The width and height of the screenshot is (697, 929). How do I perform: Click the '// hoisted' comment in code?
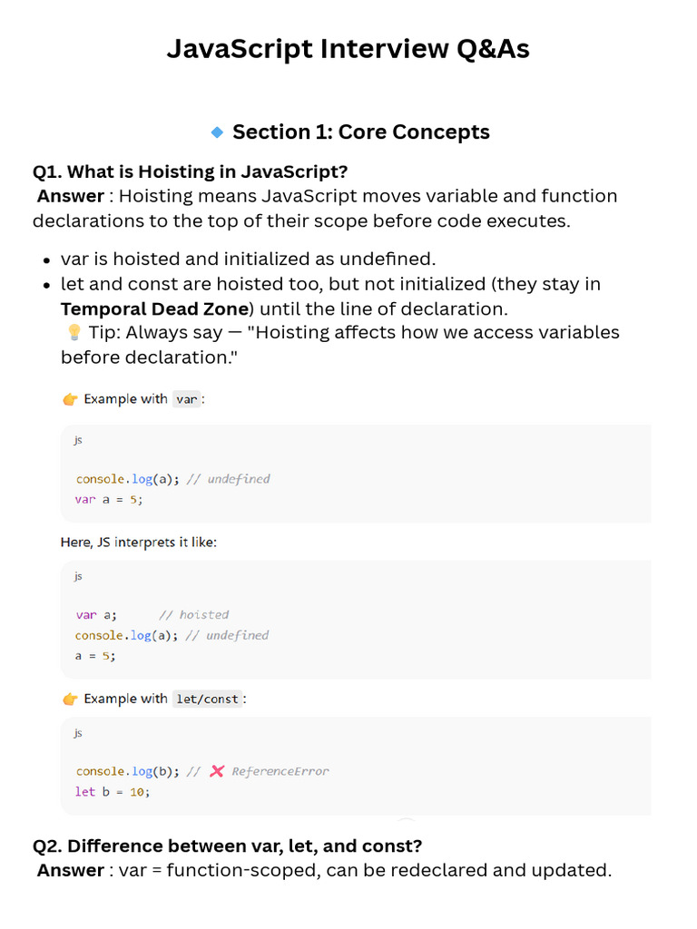(x=194, y=615)
